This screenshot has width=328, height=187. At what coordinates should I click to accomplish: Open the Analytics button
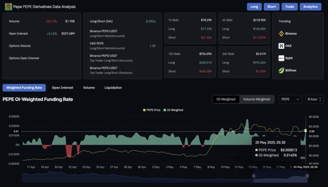(x=310, y=7)
